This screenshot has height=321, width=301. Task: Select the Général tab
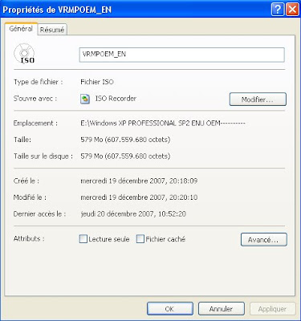[21, 29]
